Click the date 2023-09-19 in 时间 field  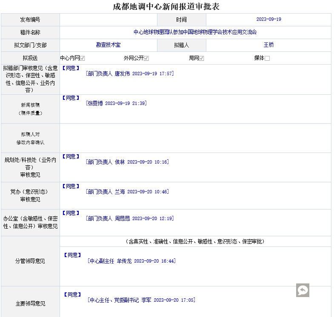tap(268, 20)
